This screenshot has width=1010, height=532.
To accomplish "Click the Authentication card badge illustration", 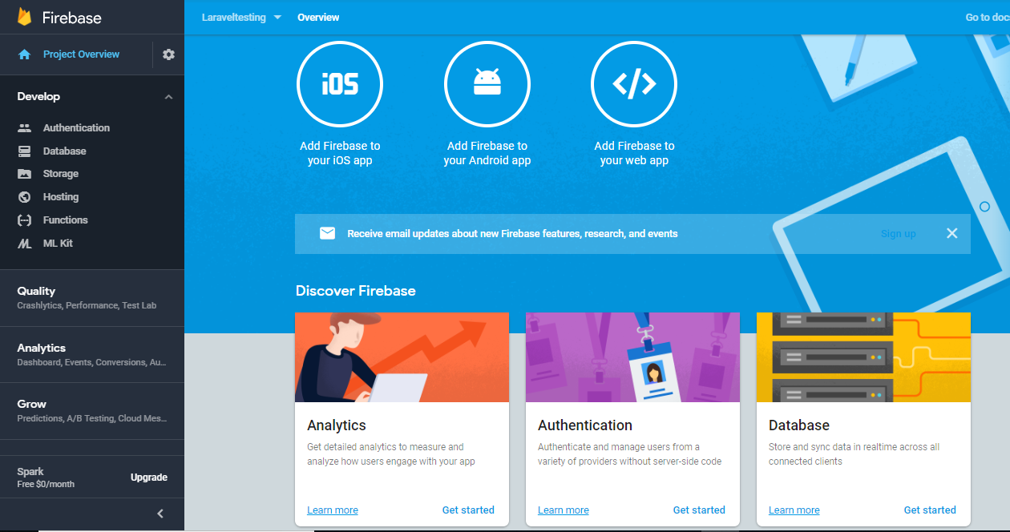I will pyautogui.click(x=632, y=357).
